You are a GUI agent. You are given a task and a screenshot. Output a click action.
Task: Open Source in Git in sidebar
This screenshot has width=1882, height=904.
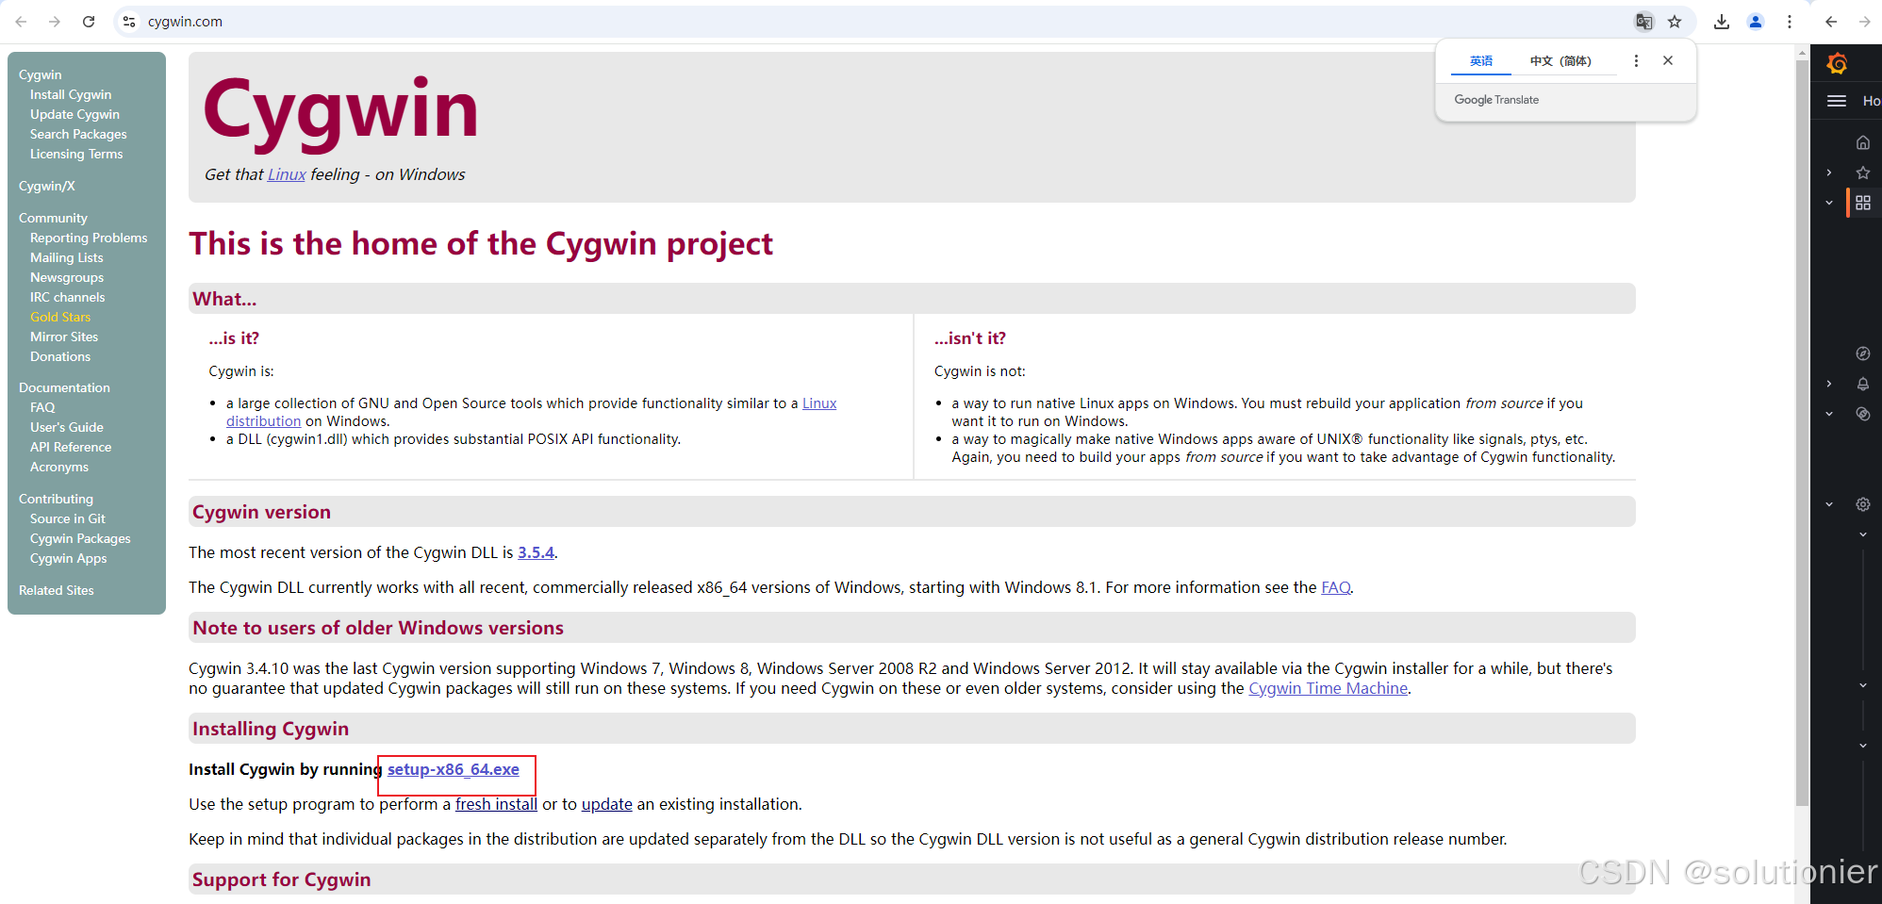68,518
